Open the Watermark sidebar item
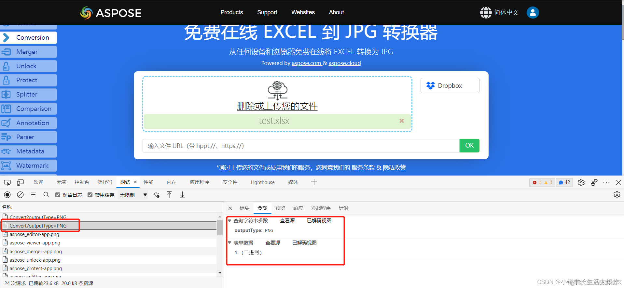This screenshot has width=624, height=288. tap(29, 165)
